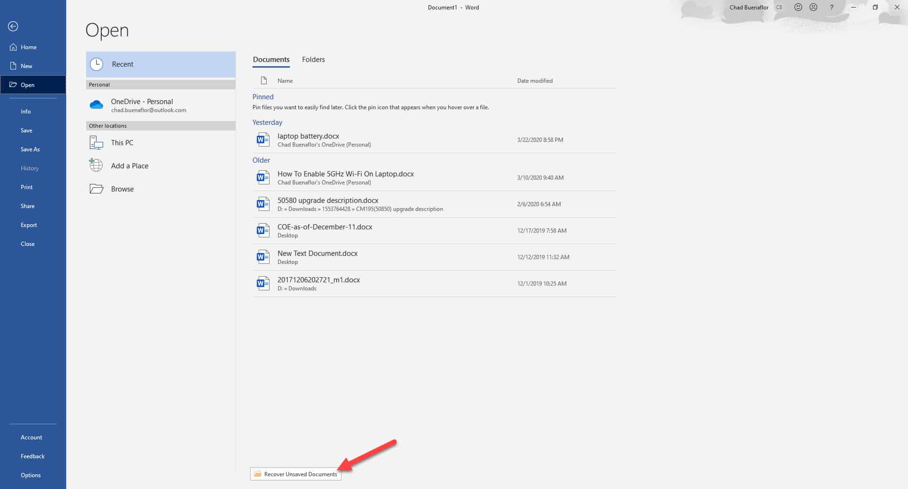Screen dimensions: 908x489
Task: Open New Text Document.docx
Action: [435, 257]
